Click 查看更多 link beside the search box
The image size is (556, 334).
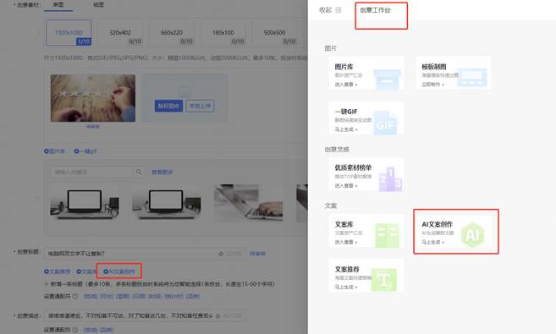coord(162,172)
